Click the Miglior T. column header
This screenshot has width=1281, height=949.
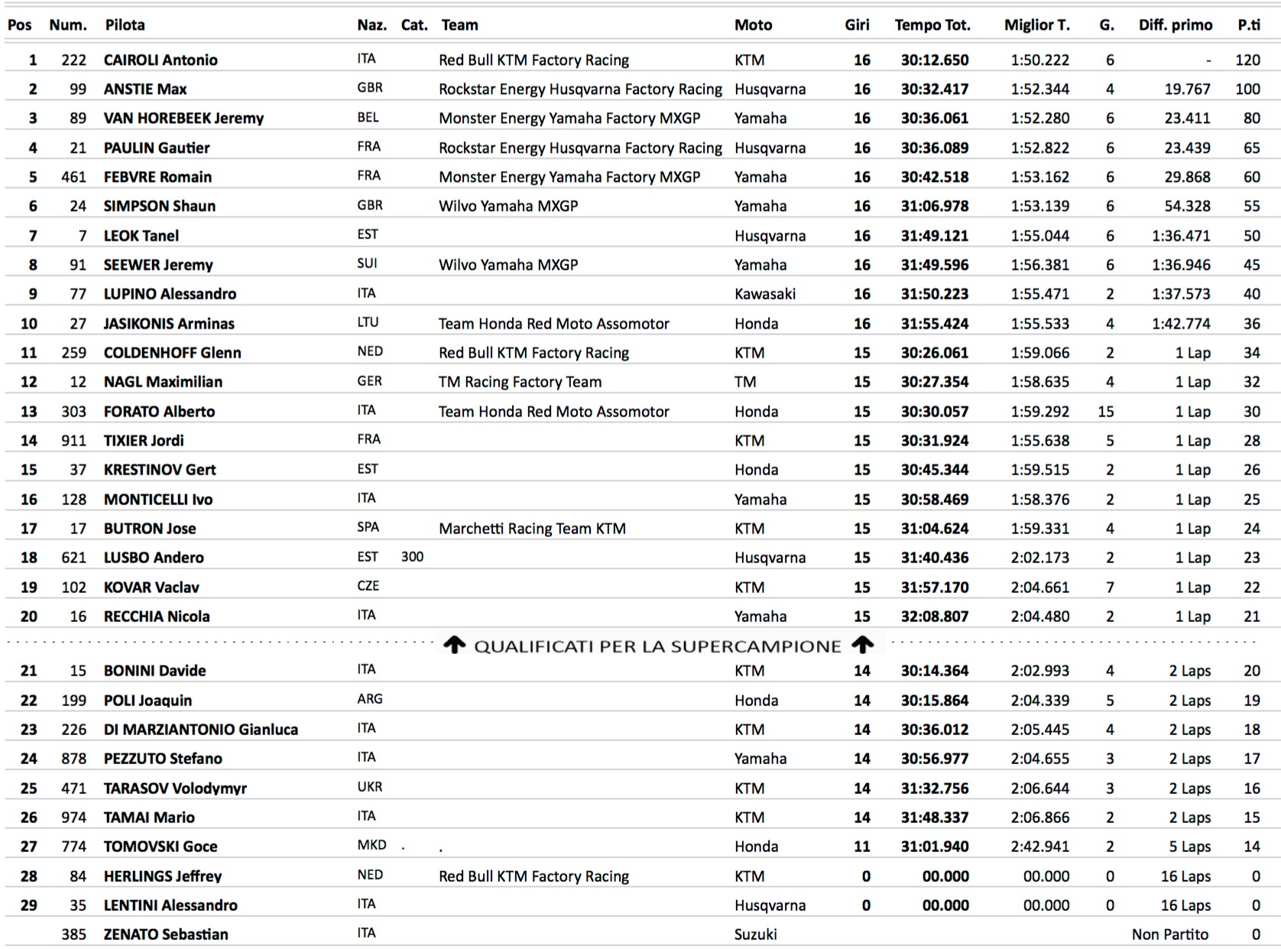tap(1036, 25)
